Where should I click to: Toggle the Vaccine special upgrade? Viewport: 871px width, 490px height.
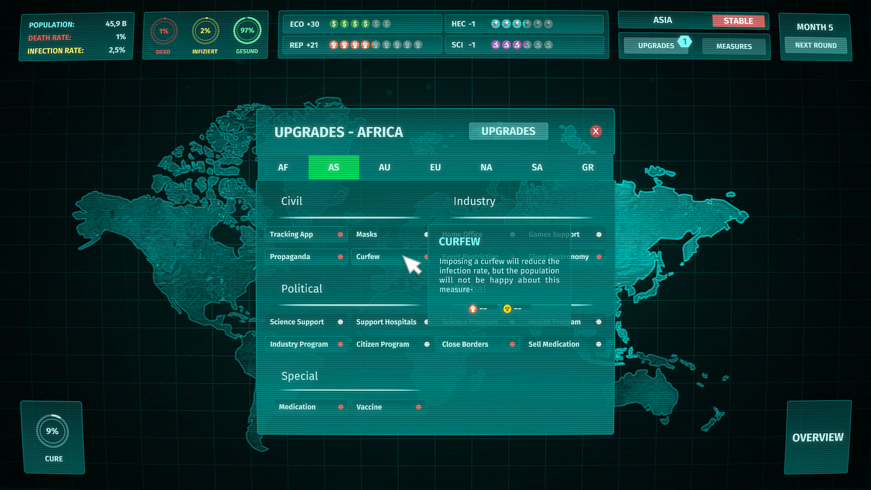418,407
